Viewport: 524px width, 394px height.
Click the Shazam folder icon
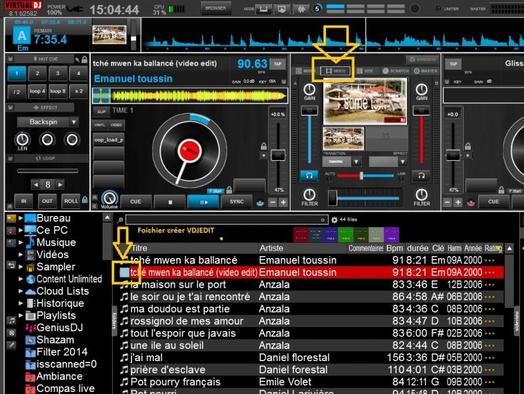pos(30,340)
